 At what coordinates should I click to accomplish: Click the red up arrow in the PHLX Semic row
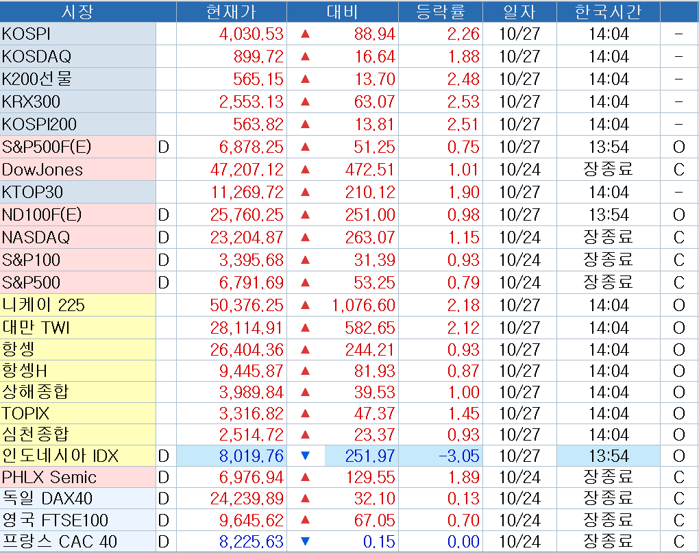[306, 477]
